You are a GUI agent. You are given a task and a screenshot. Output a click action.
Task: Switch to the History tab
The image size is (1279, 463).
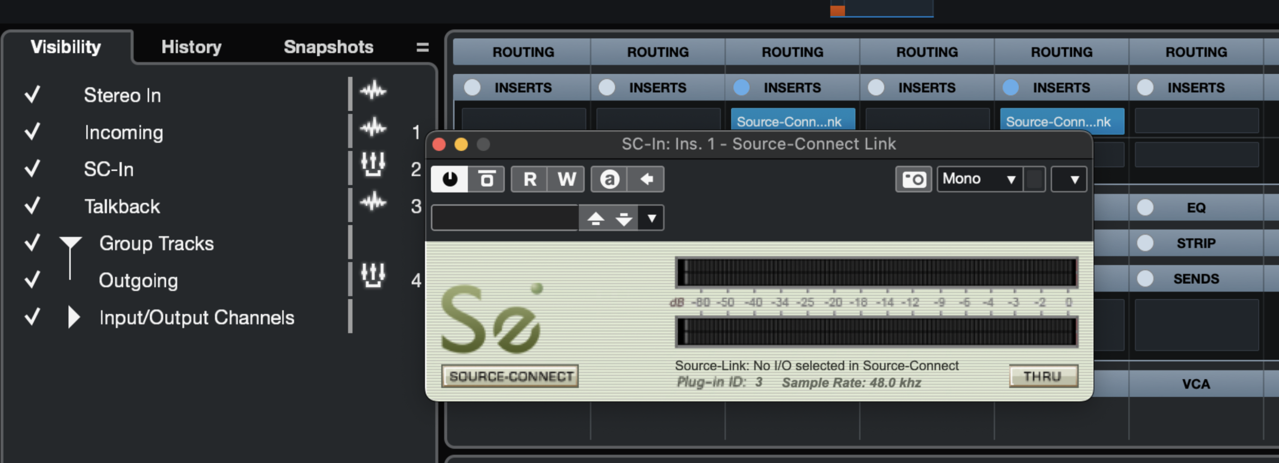(191, 47)
